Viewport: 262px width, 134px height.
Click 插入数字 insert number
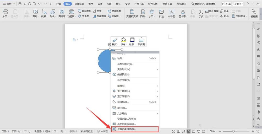tap(212, 11)
